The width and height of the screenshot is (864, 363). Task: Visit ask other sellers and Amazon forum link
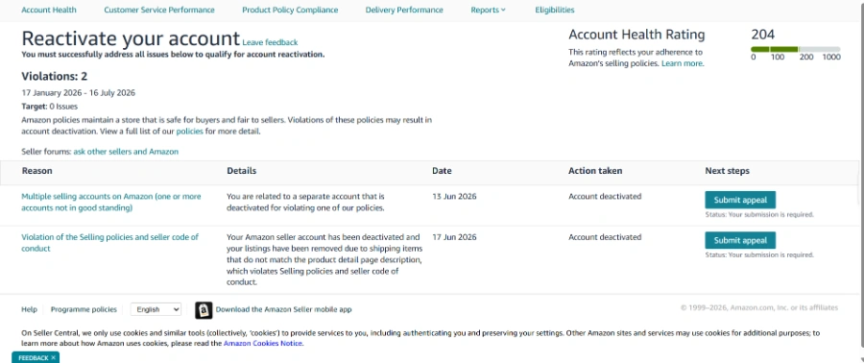pyautogui.click(x=126, y=152)
